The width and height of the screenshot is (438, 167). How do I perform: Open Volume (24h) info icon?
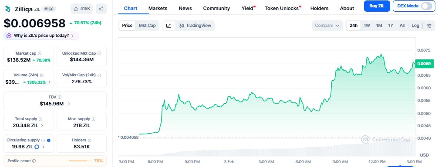(x=42, y=75)
